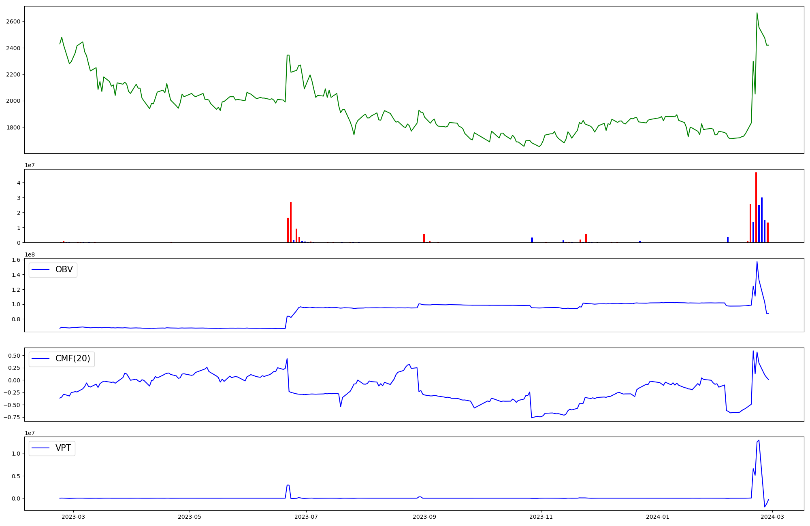The width and height of the screenshot is (810, 526).
Task: Click the highest peak of the green price line
Action: click(757, 13)
